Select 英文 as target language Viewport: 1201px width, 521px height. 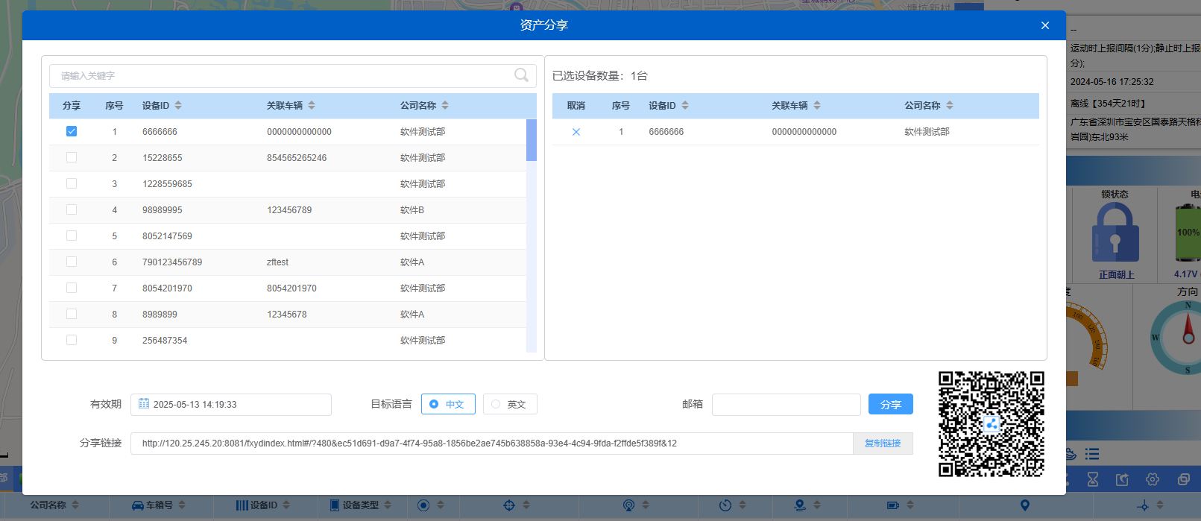click(496, 404)
